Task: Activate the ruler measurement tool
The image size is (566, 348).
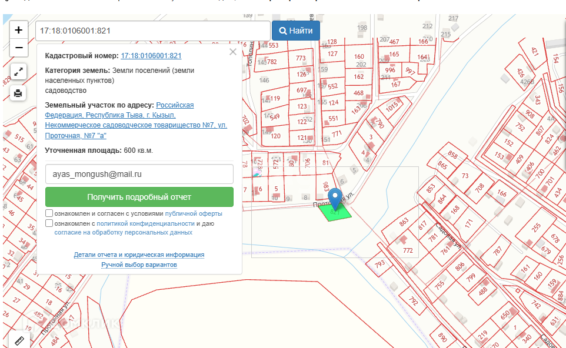Action: coord(19,340)
